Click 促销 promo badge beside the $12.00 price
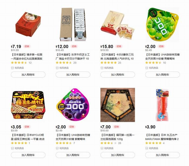The image size is (189, 166). click(74, 46)
